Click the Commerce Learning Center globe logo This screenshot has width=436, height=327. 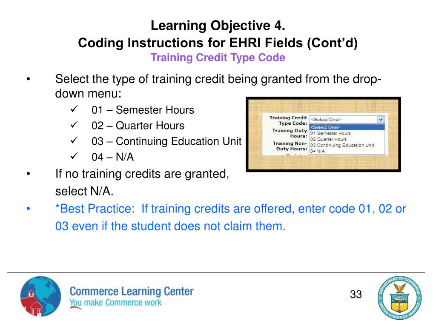(x=40, y=296)
